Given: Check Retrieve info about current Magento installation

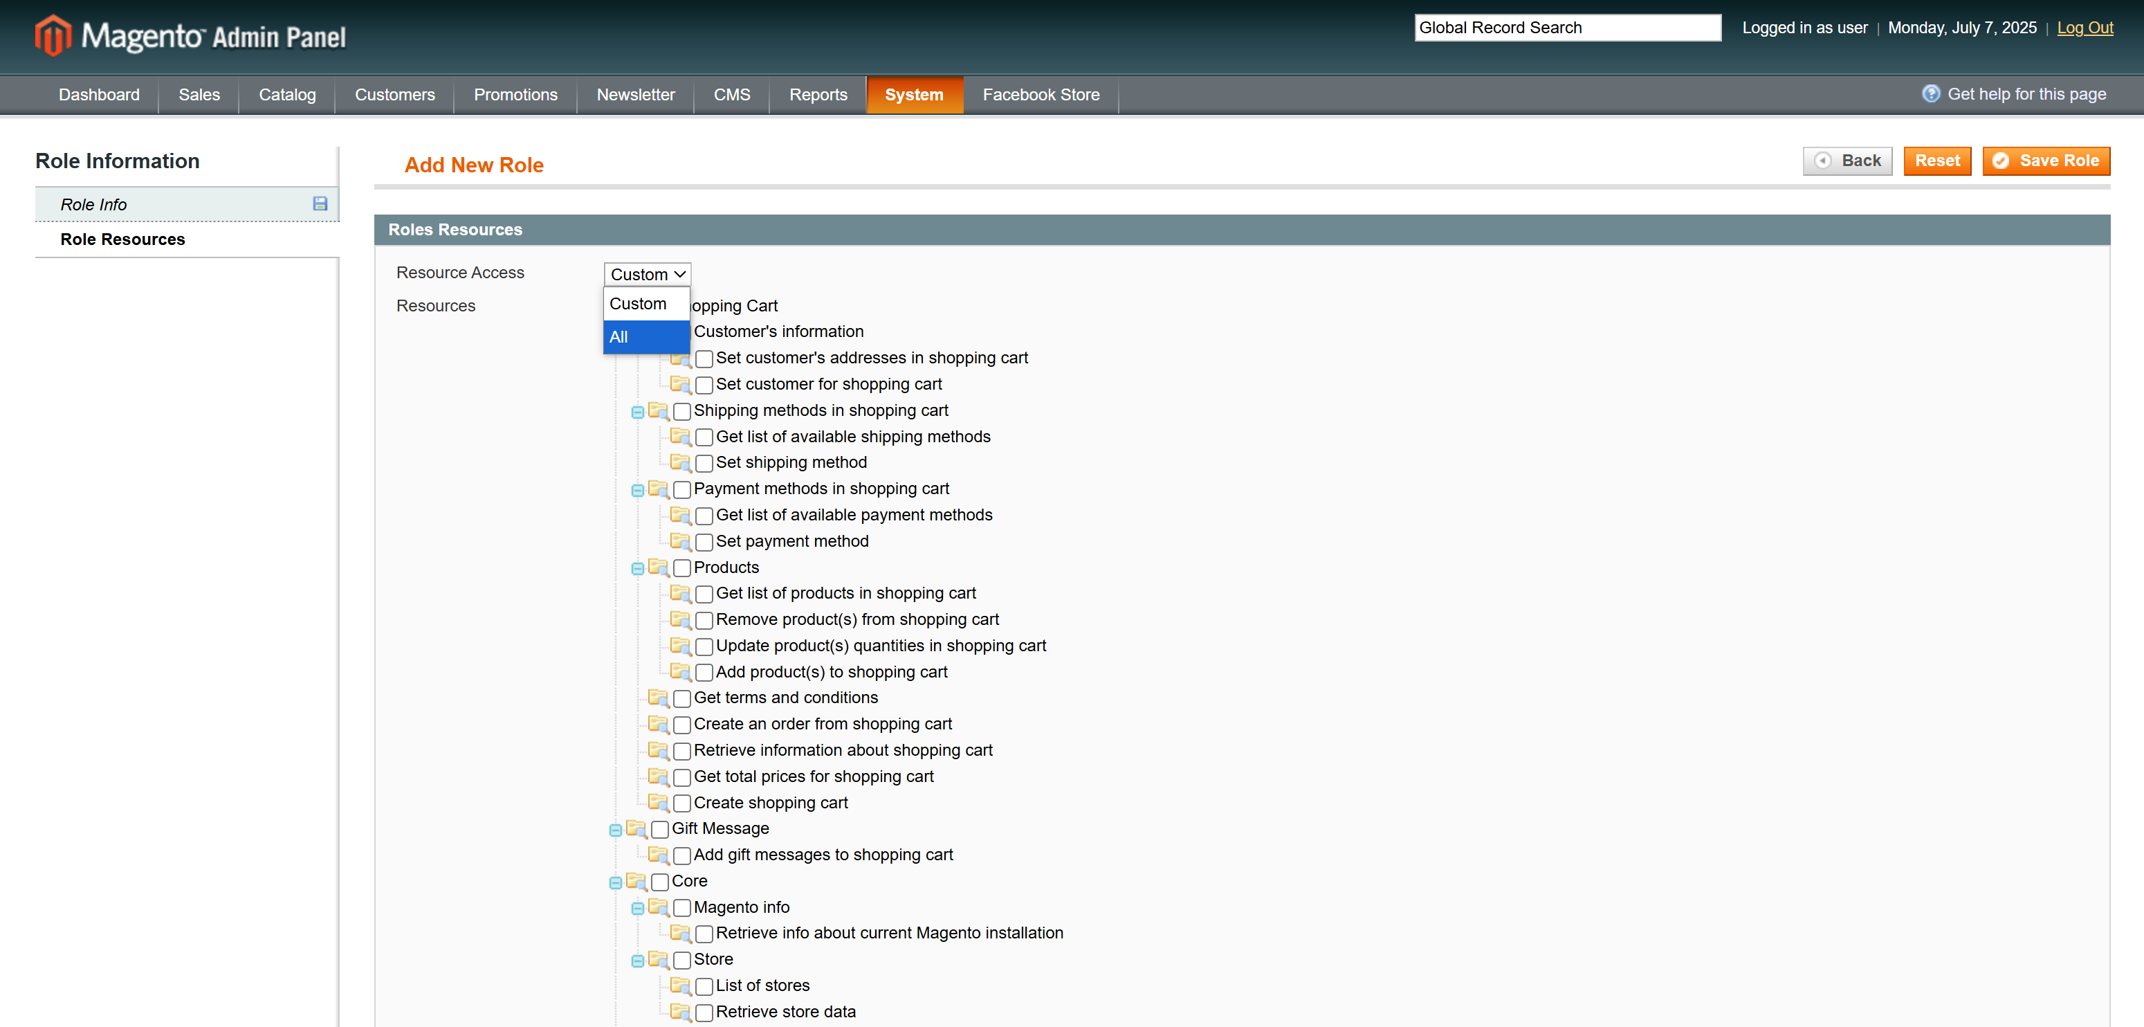Looking at the screenshot, I should (x=704, y=934).
